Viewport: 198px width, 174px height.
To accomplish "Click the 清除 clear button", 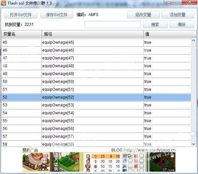I will click(182, 25).
